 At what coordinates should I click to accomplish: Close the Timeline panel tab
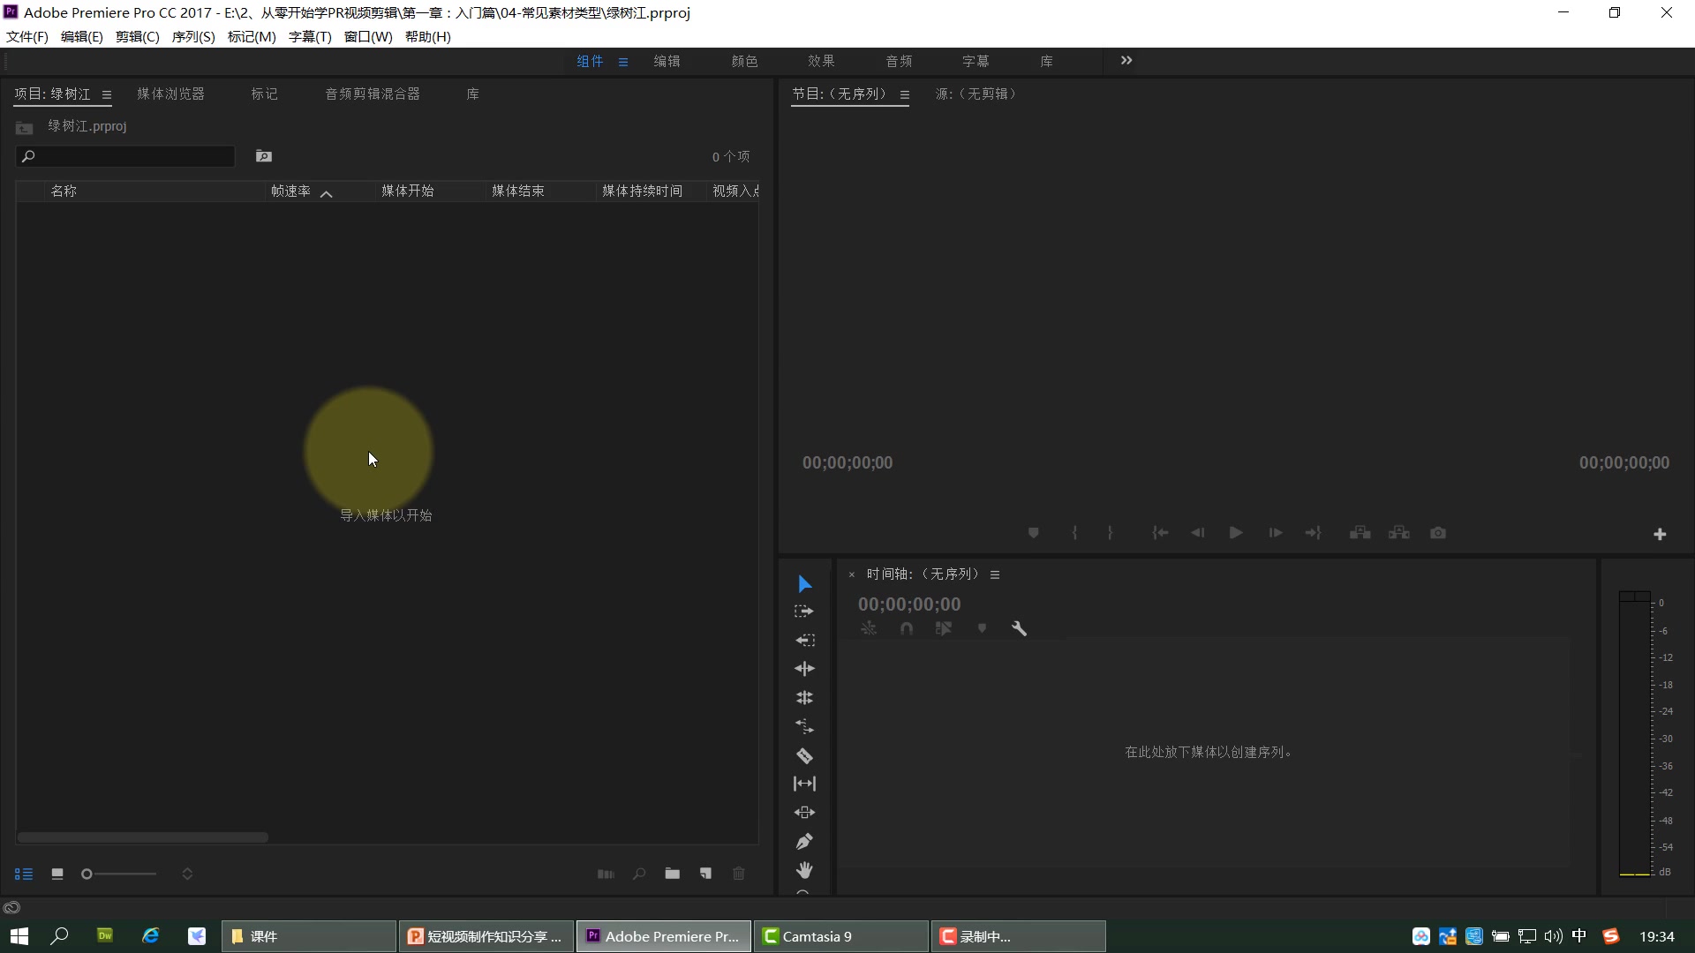pos(852,574)
